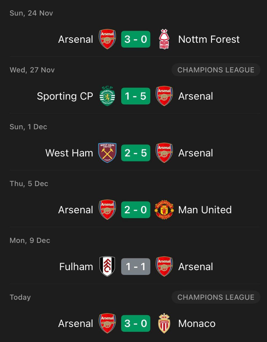Select the 2 - 0 Man United score
The height and width of the screenshot is (342, 267).
pyautogui.click(x=136, y=210)
